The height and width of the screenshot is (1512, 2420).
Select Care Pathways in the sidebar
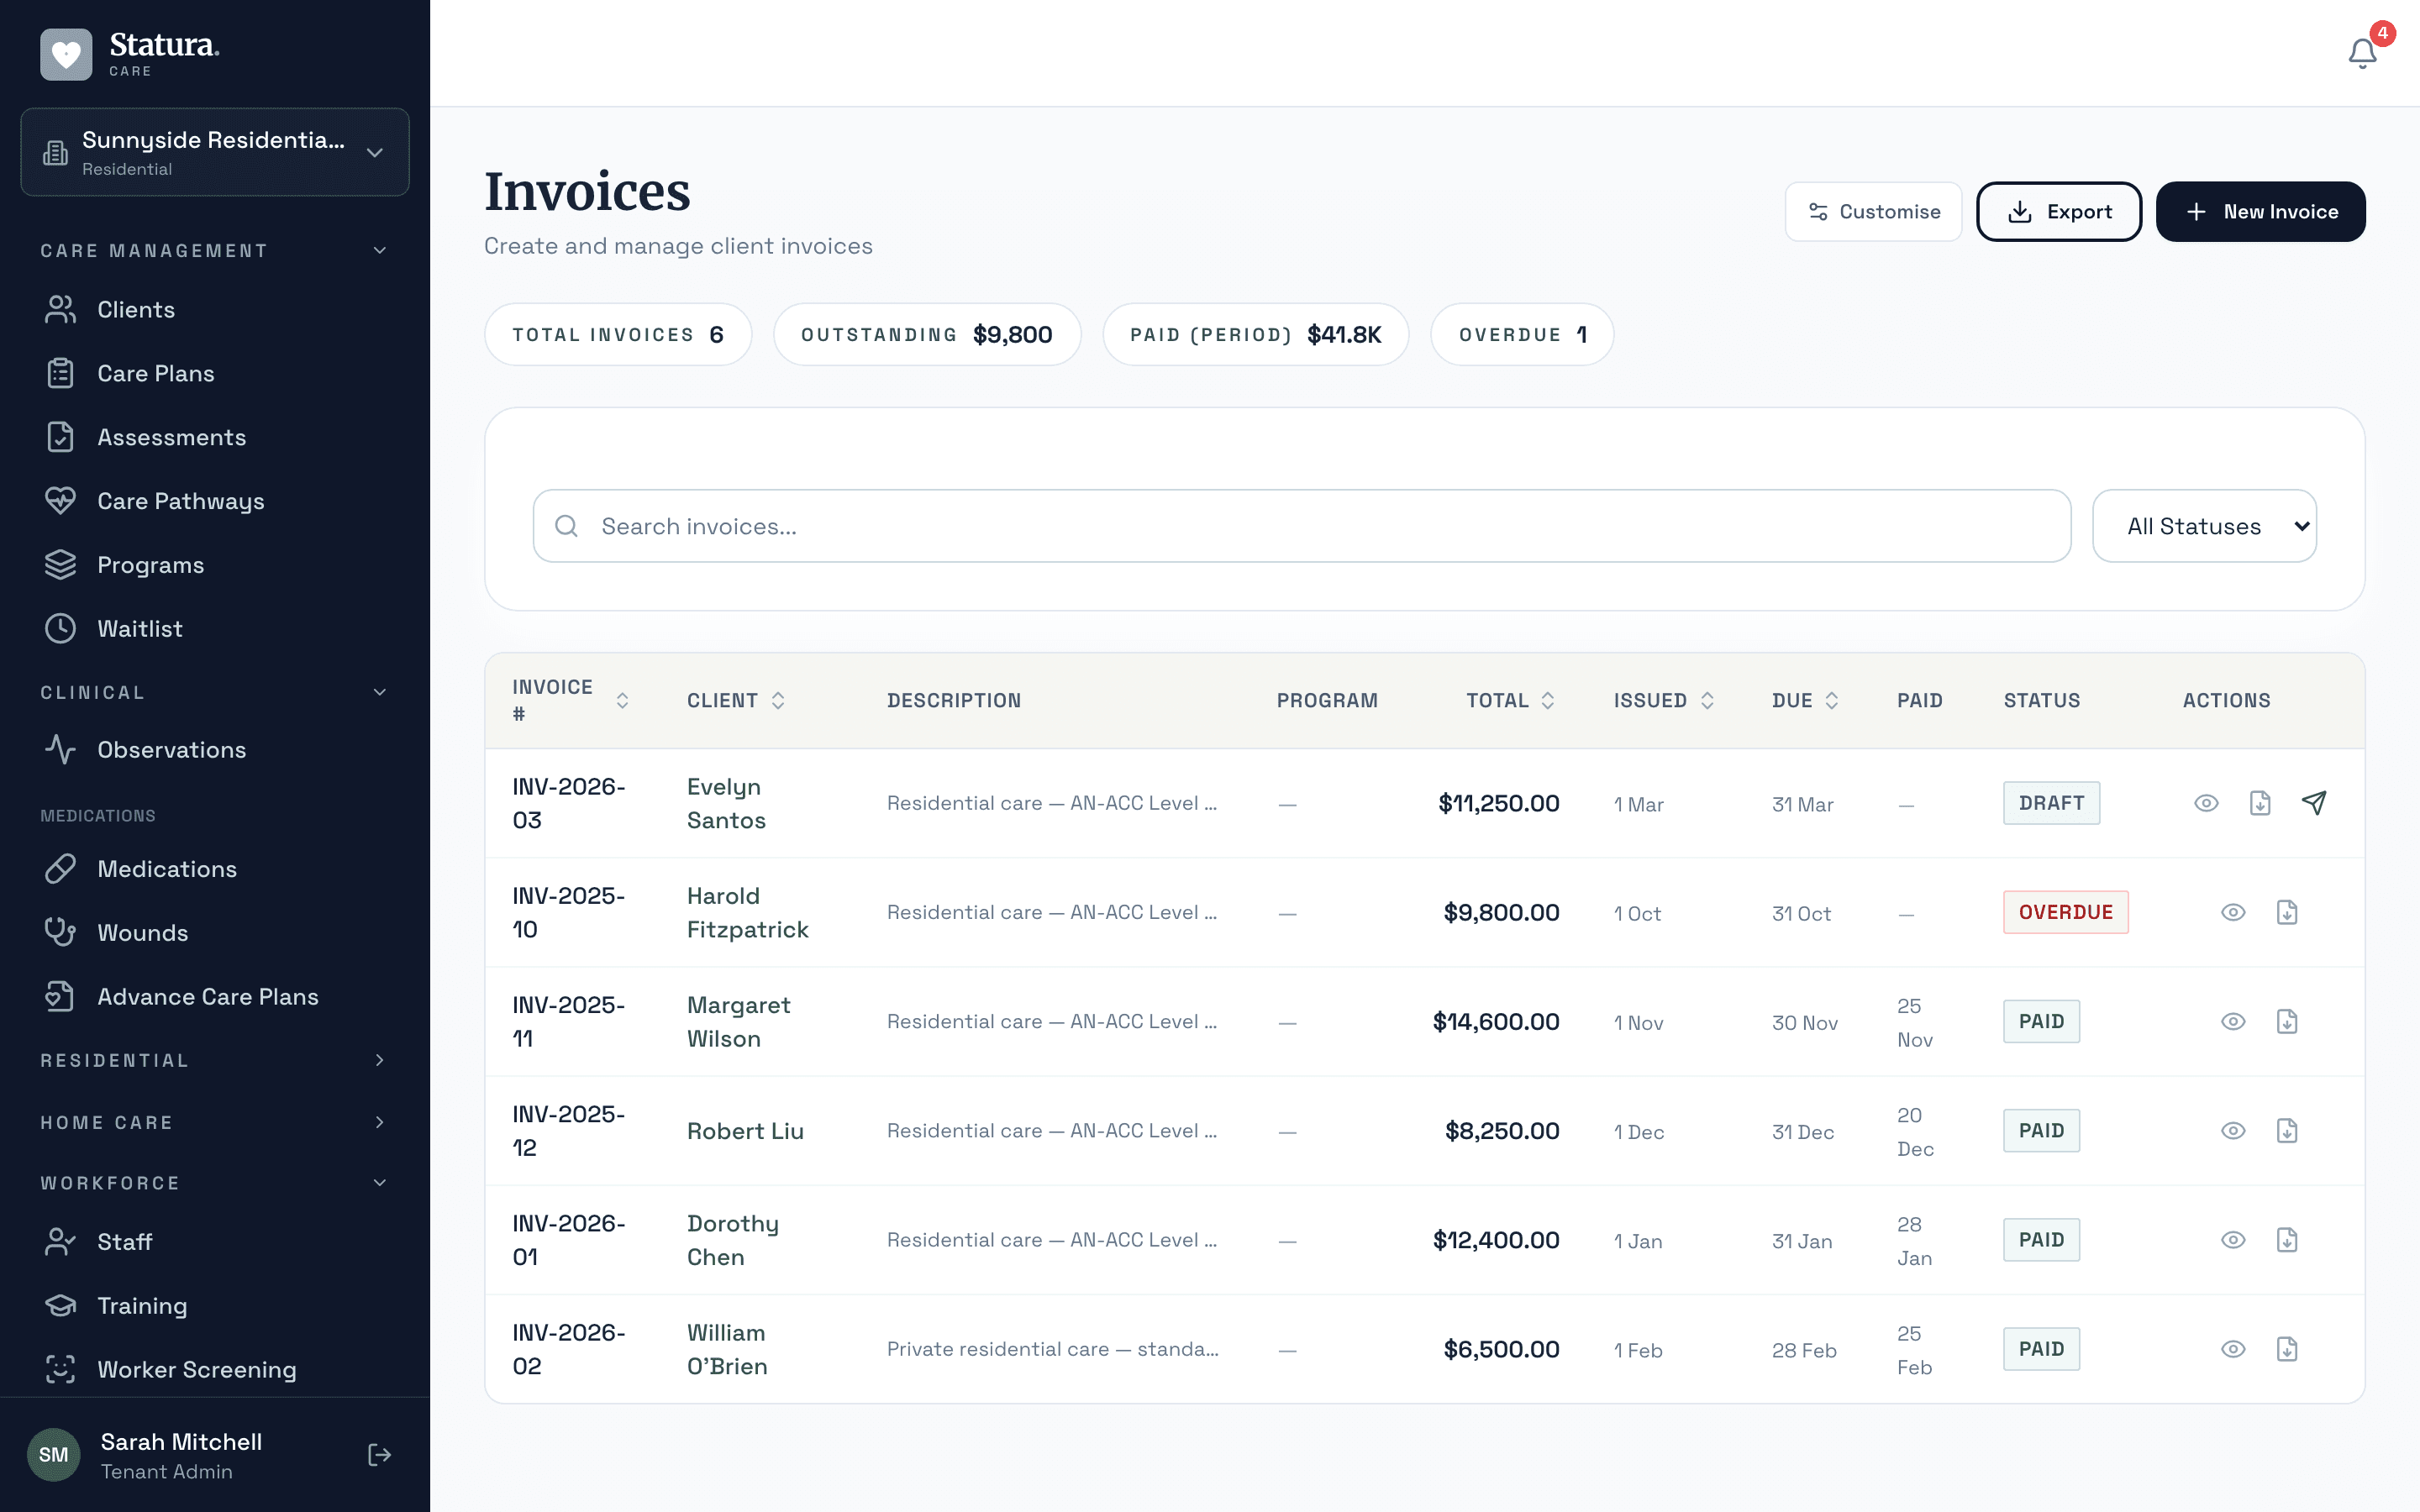[181, 501]
